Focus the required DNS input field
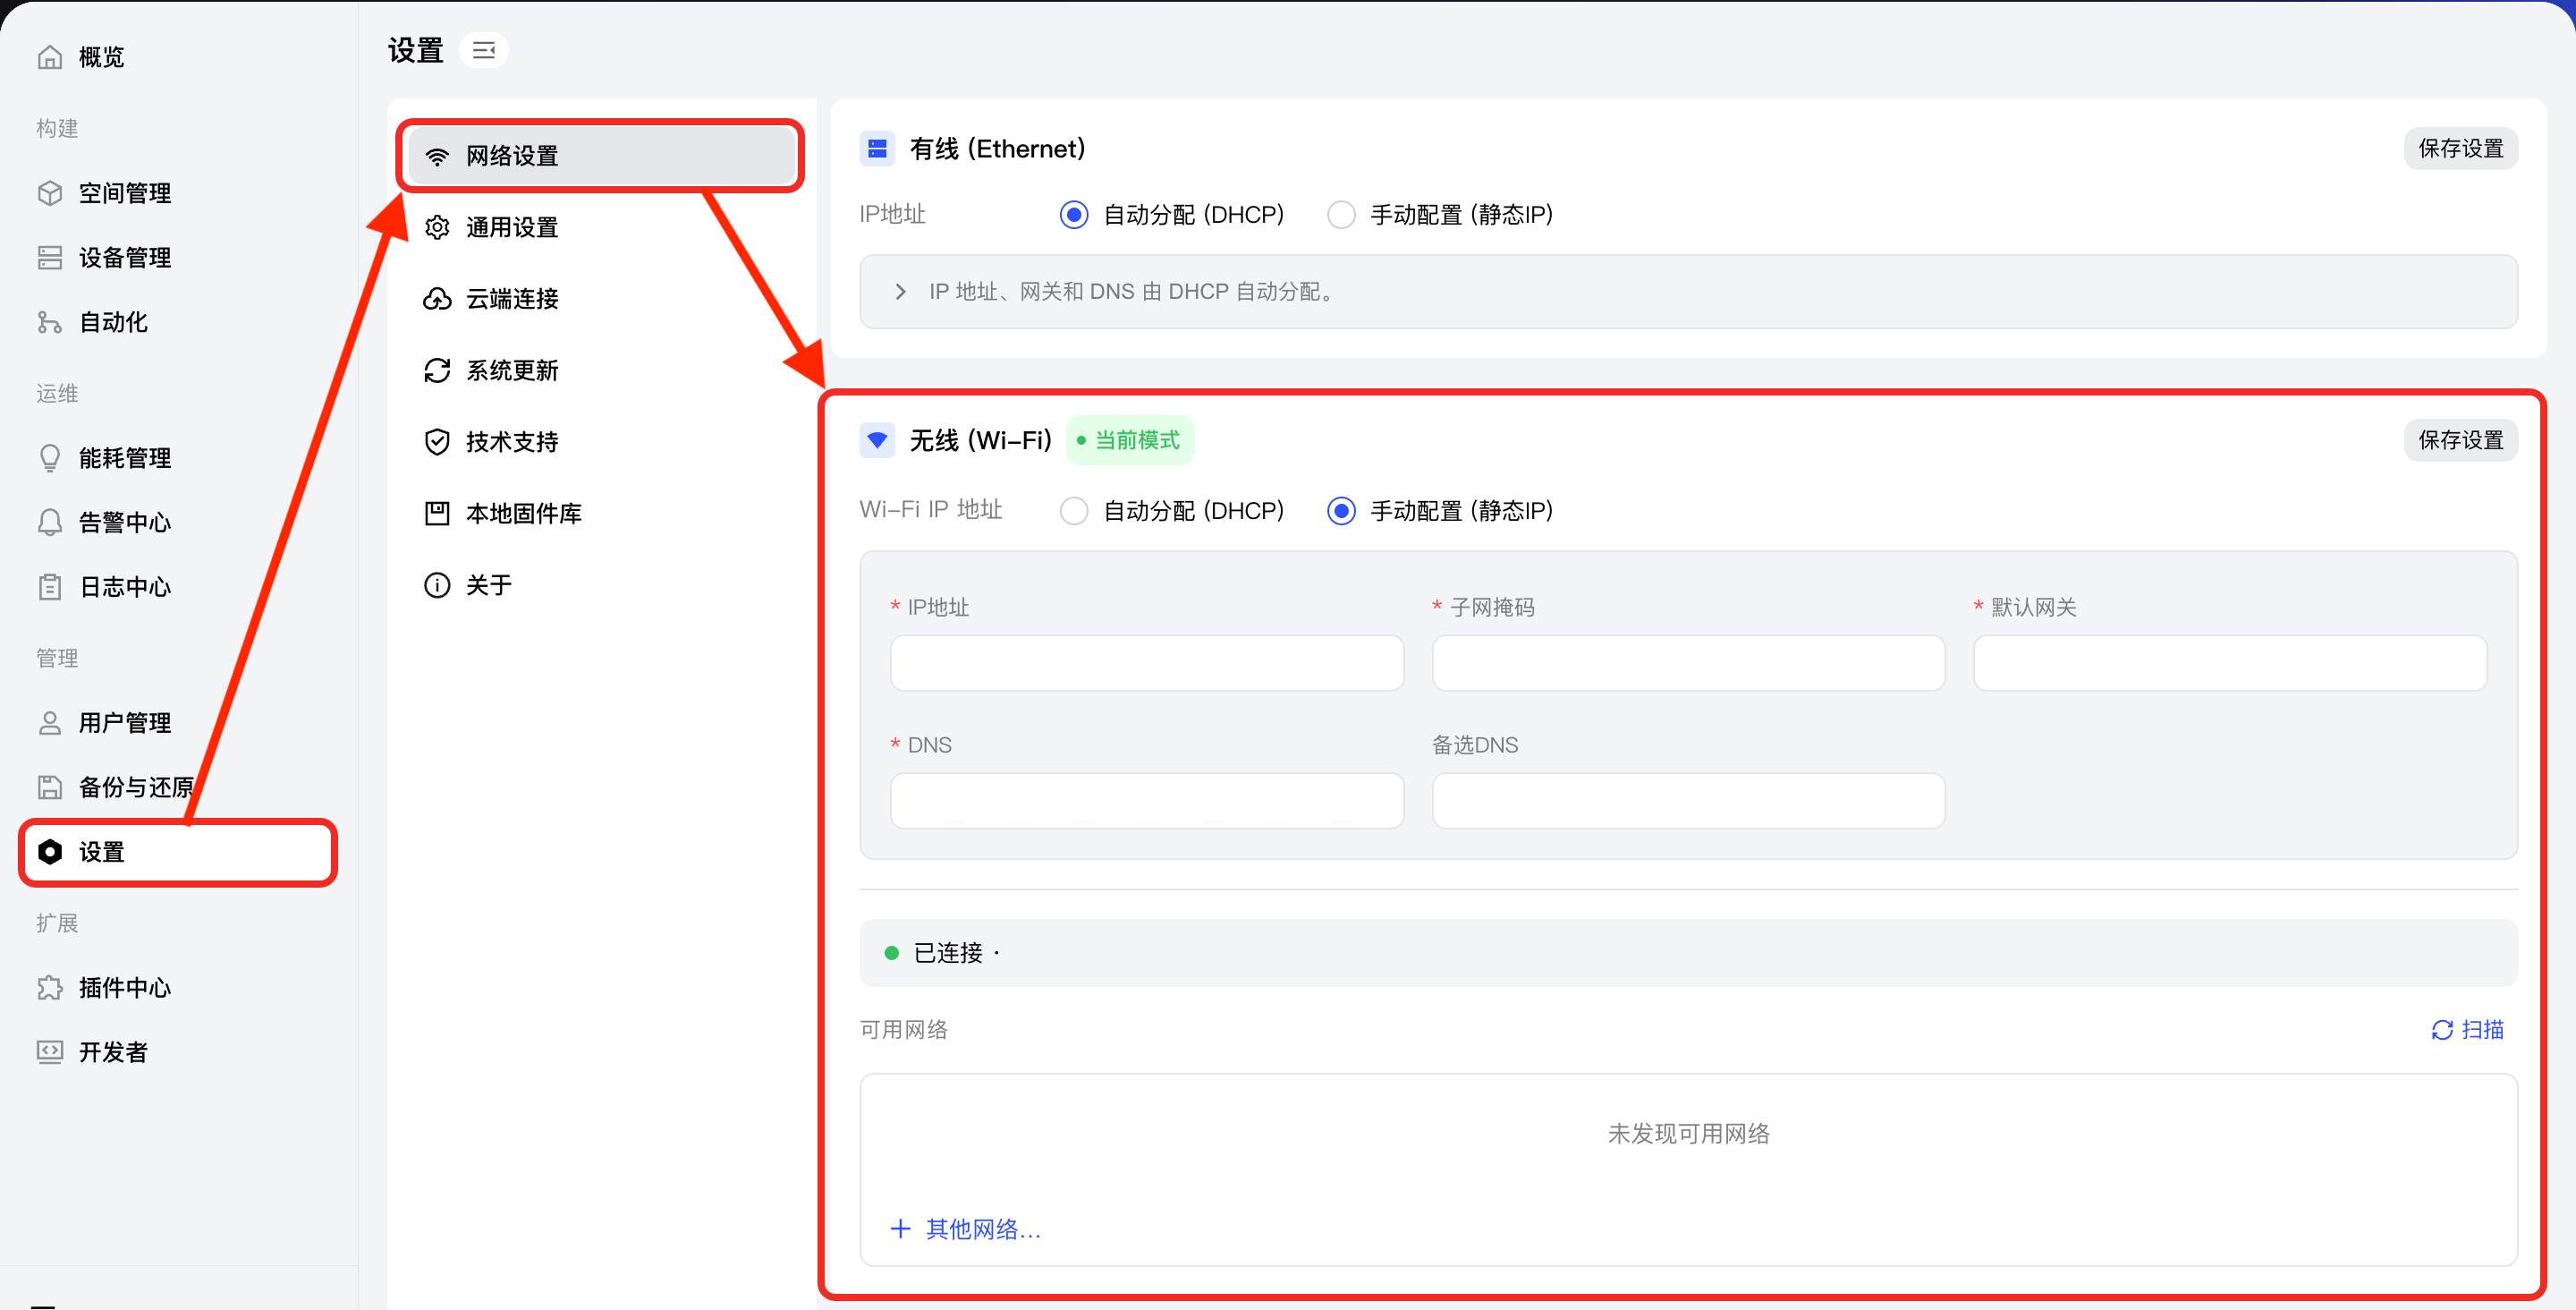This screenshot has width=2576, height=1310. coord(1147,801)
